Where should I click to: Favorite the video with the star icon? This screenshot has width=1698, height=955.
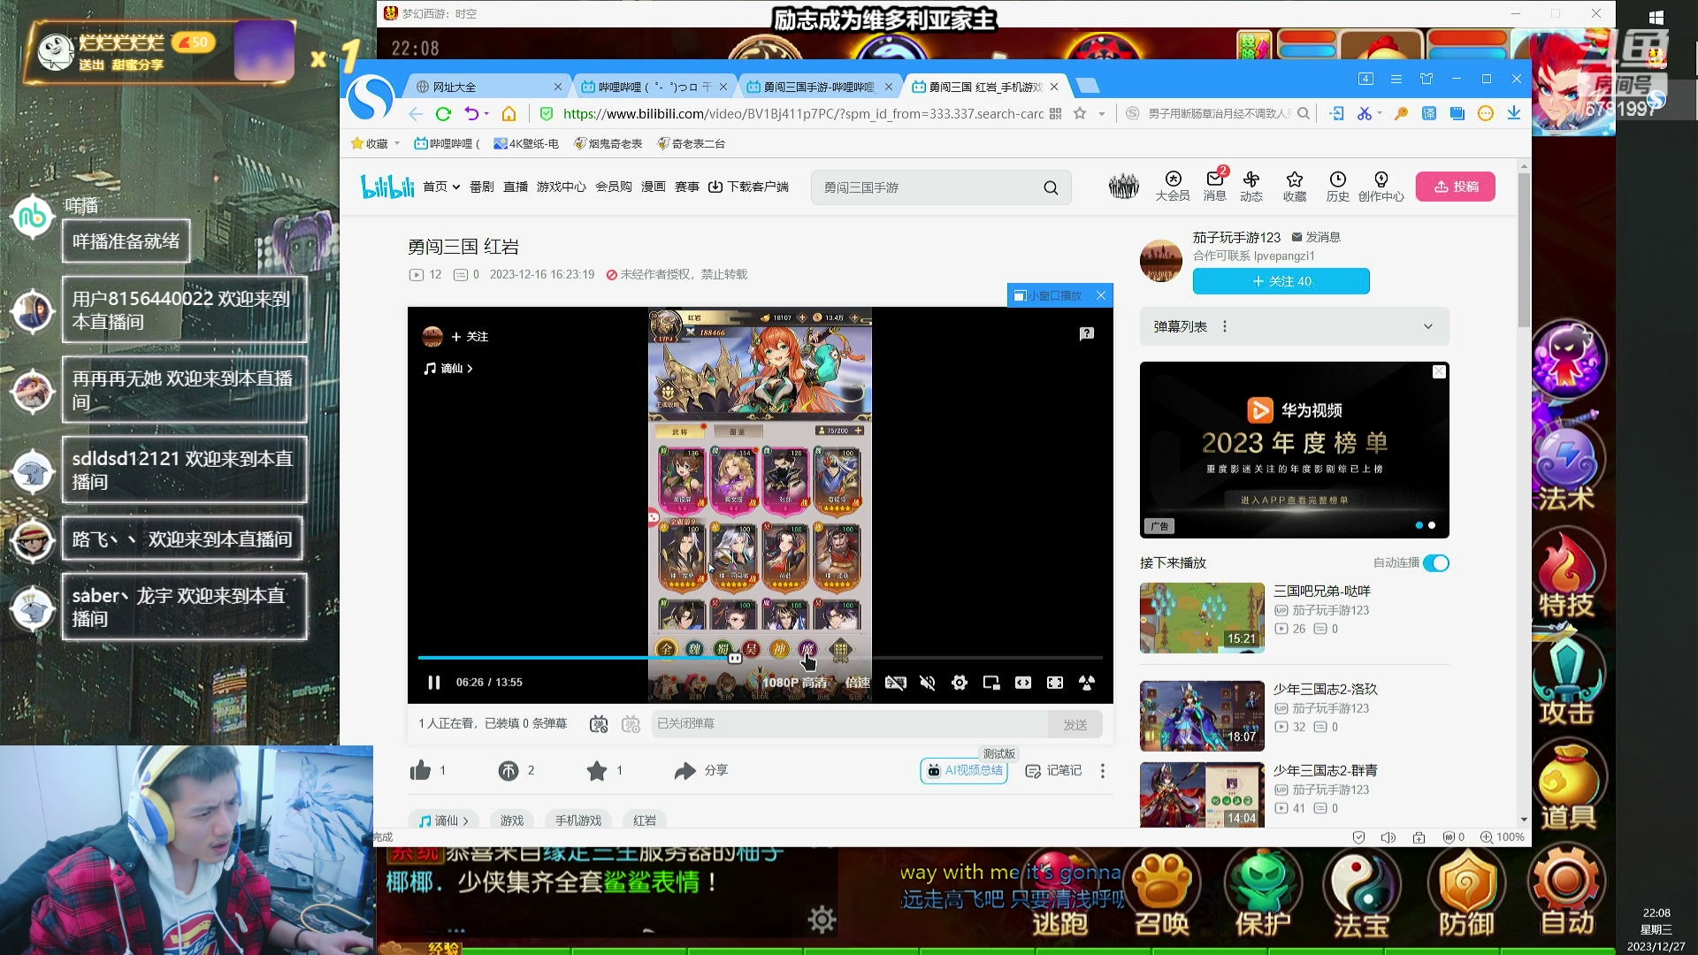click(597, 770)
